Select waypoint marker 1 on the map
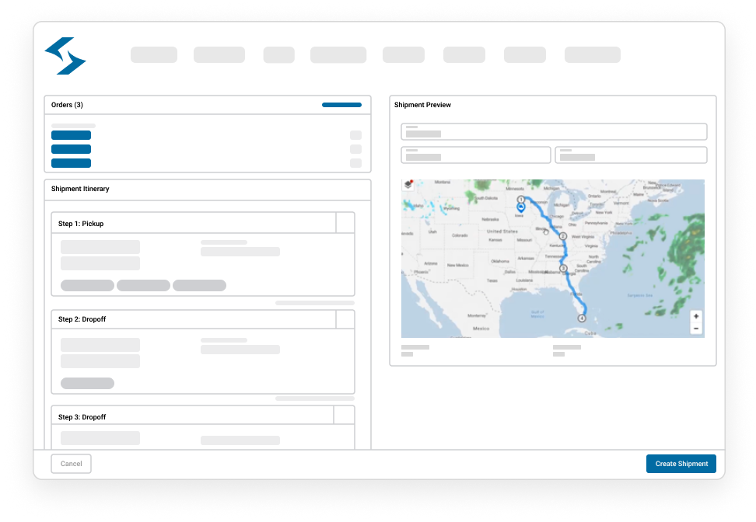756x522 pixels. pyautogui.click(x=521, y=200)
